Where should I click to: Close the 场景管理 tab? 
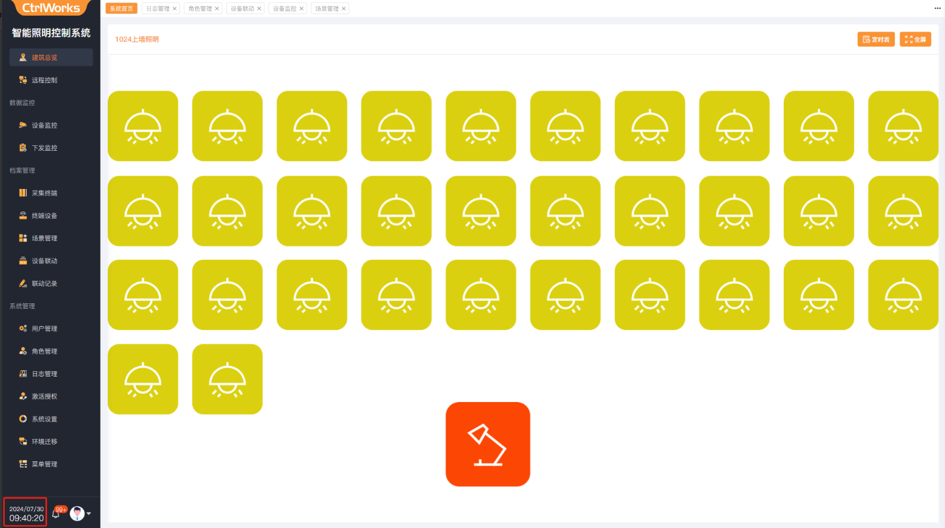[344, 8]
